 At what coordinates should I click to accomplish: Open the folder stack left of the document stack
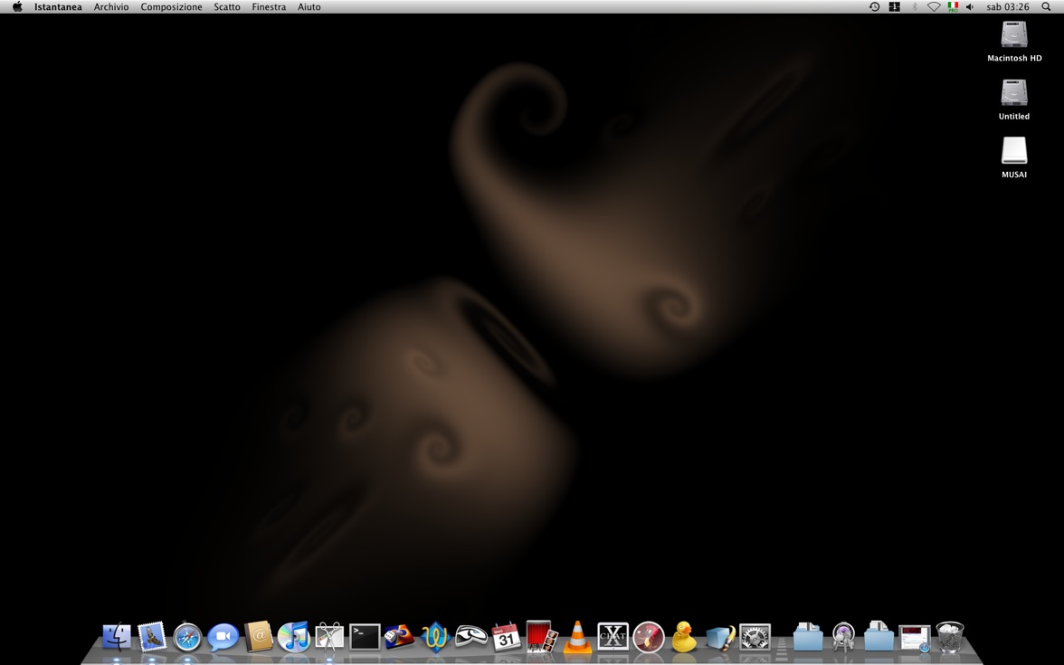click(879, 637)
